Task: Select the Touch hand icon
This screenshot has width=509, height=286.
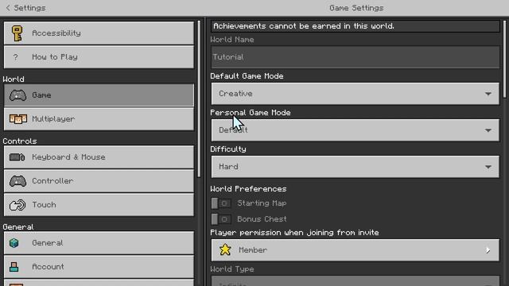Action: click(x=17, y=205)
